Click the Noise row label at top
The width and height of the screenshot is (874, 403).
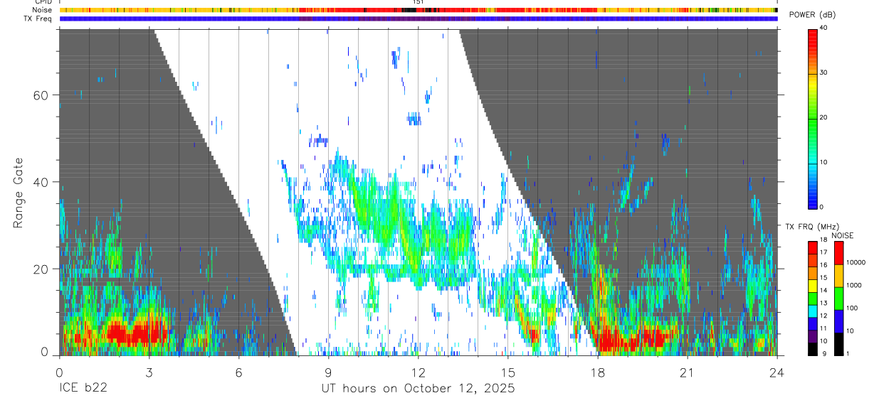pos(43,10)
